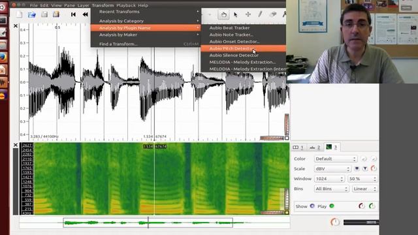The height and width of the screenshot is (235, 418).
Task: Open the Edit menu
Action: (x=44, y=5)
